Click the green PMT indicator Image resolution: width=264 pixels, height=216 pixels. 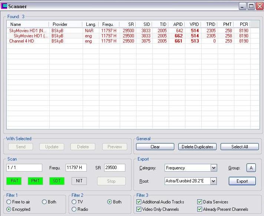coord(35,181)
